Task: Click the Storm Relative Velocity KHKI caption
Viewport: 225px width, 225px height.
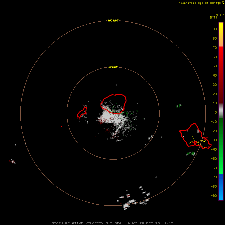Action: pyautogui.click(x=112, y=223)
